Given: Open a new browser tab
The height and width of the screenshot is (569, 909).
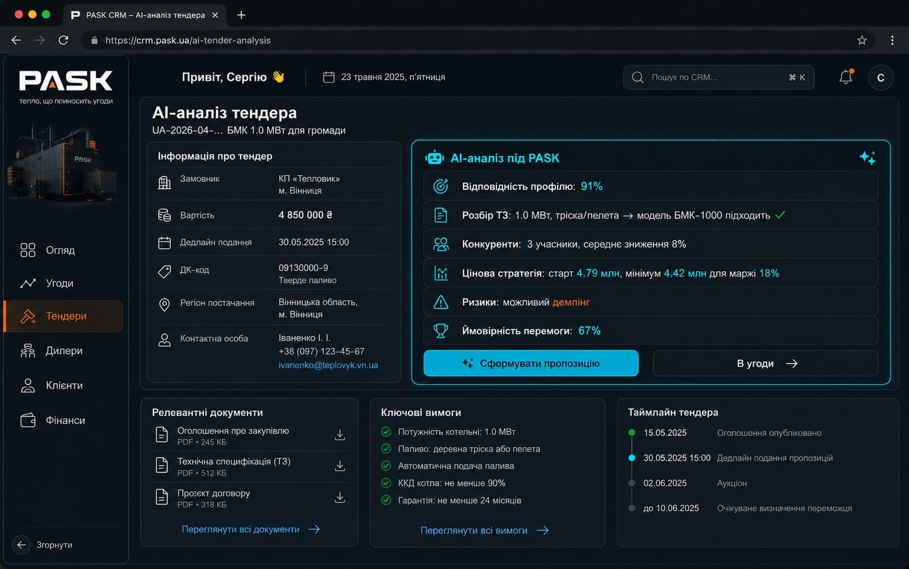Looking at the screenshot, I should point(241,15).
